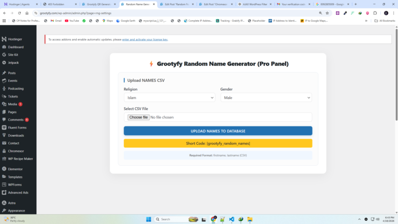Open the Podcasting menu with microphone icon
Viewport: 398px width, 224px height.
click(x=16, y=89)
